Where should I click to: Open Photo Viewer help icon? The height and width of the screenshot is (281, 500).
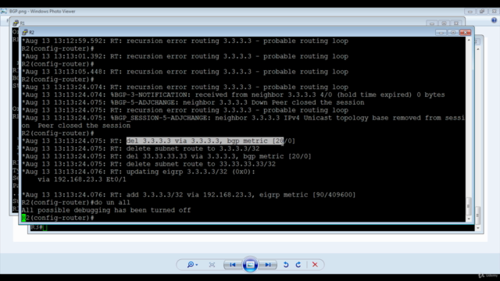click(494, 20)
